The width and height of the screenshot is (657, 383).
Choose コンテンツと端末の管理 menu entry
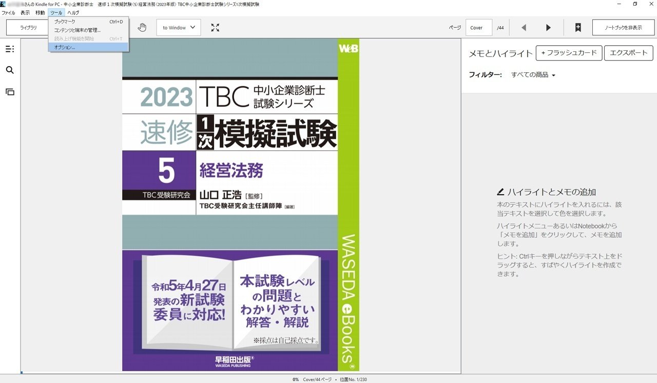tap(89, 30)
